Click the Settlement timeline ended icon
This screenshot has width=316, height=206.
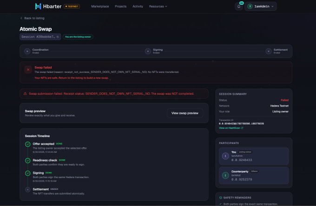coord(28,189)
